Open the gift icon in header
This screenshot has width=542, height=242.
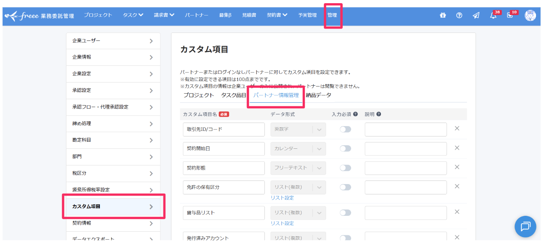click(x=443, y=15)
